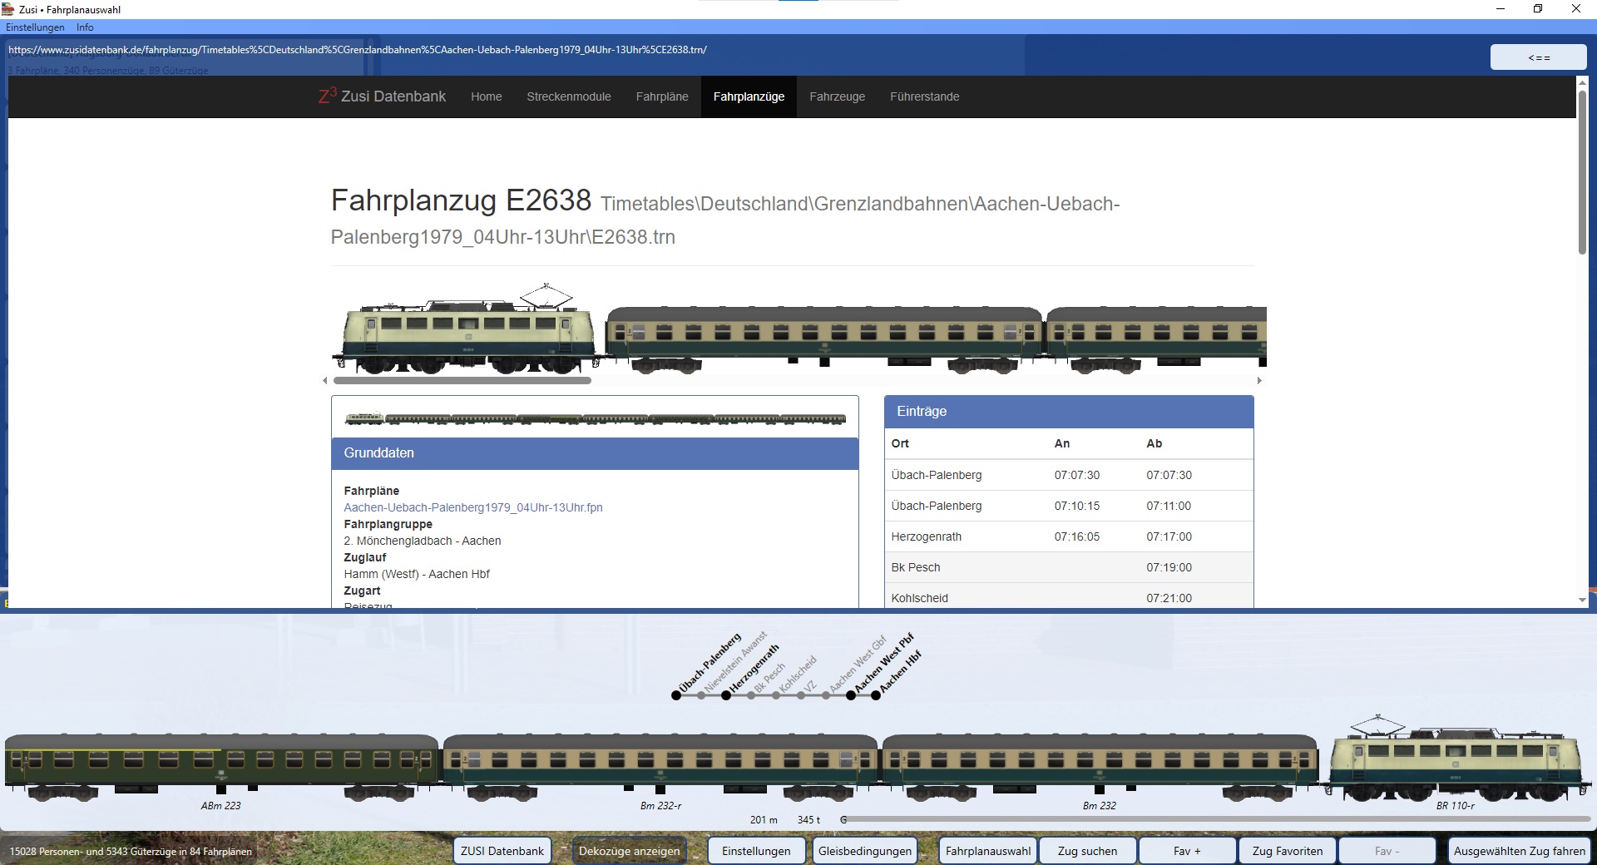Open the Einstellungen menu in the menu bar
1597x865 pixels.
click(x=35, y=27)
